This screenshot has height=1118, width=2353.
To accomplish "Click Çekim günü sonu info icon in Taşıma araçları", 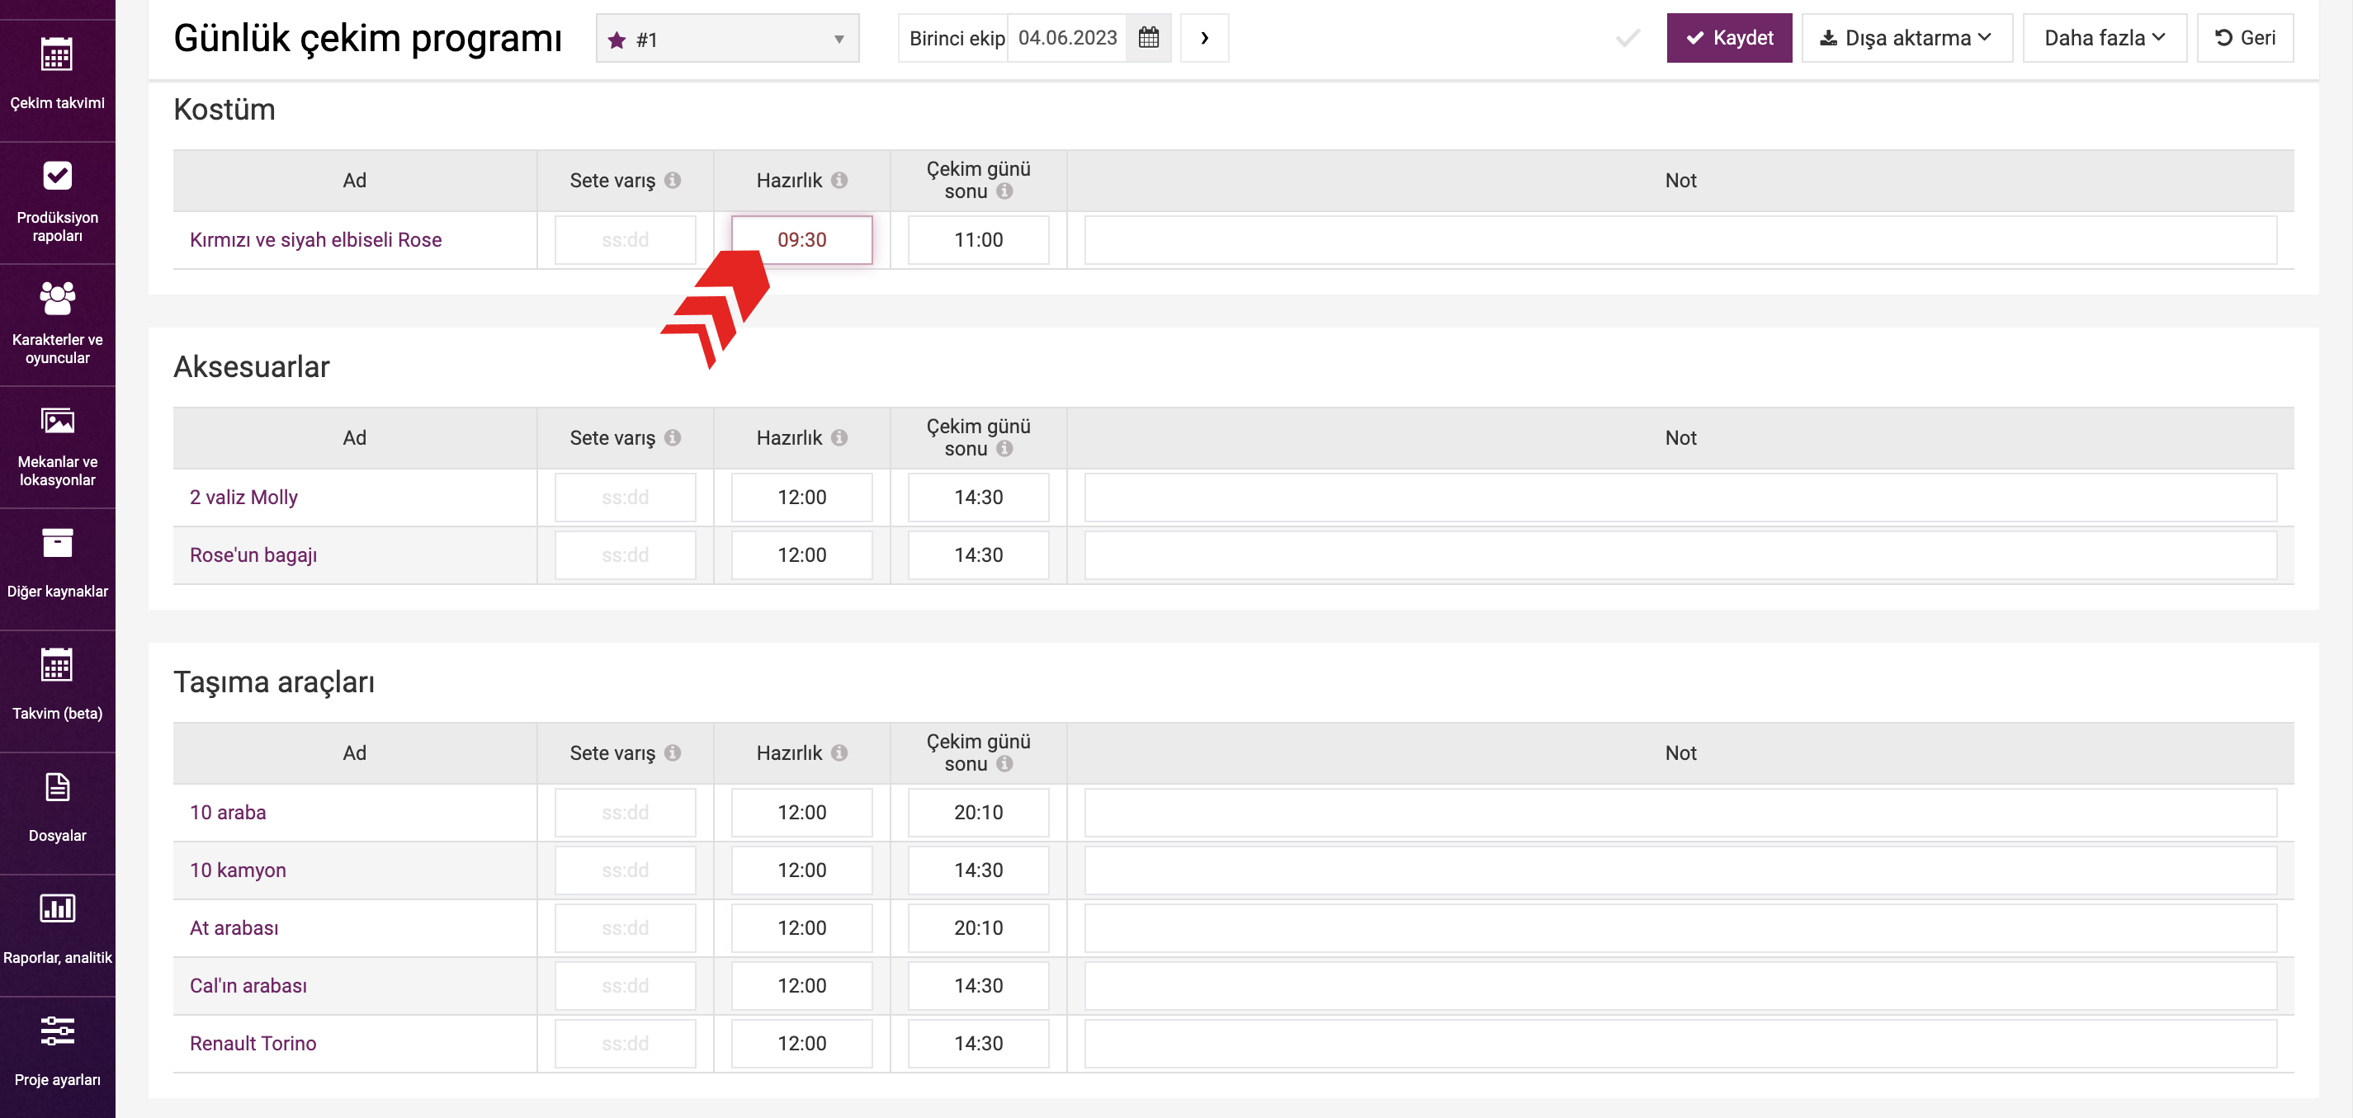I will (1004, 763).
